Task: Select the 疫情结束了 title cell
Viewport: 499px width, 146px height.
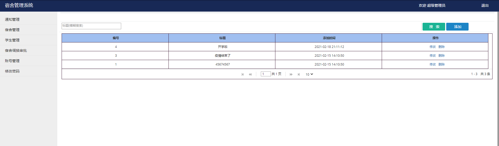Action: [x=222, y=56]
